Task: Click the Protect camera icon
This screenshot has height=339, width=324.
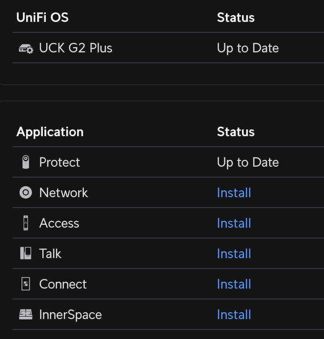Action: (26, 162)
